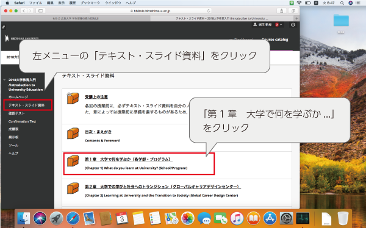This screenshot has width=366, height=228.
Task: Open the ブックマーク menu
Action: (90, 3)
